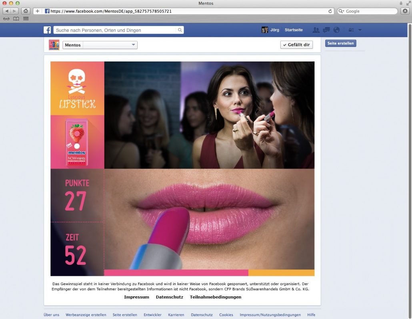This screenshot has height=319, width=412.
Task: Click the Facebook logo in blue bar
Action: (x=47, y=30)
